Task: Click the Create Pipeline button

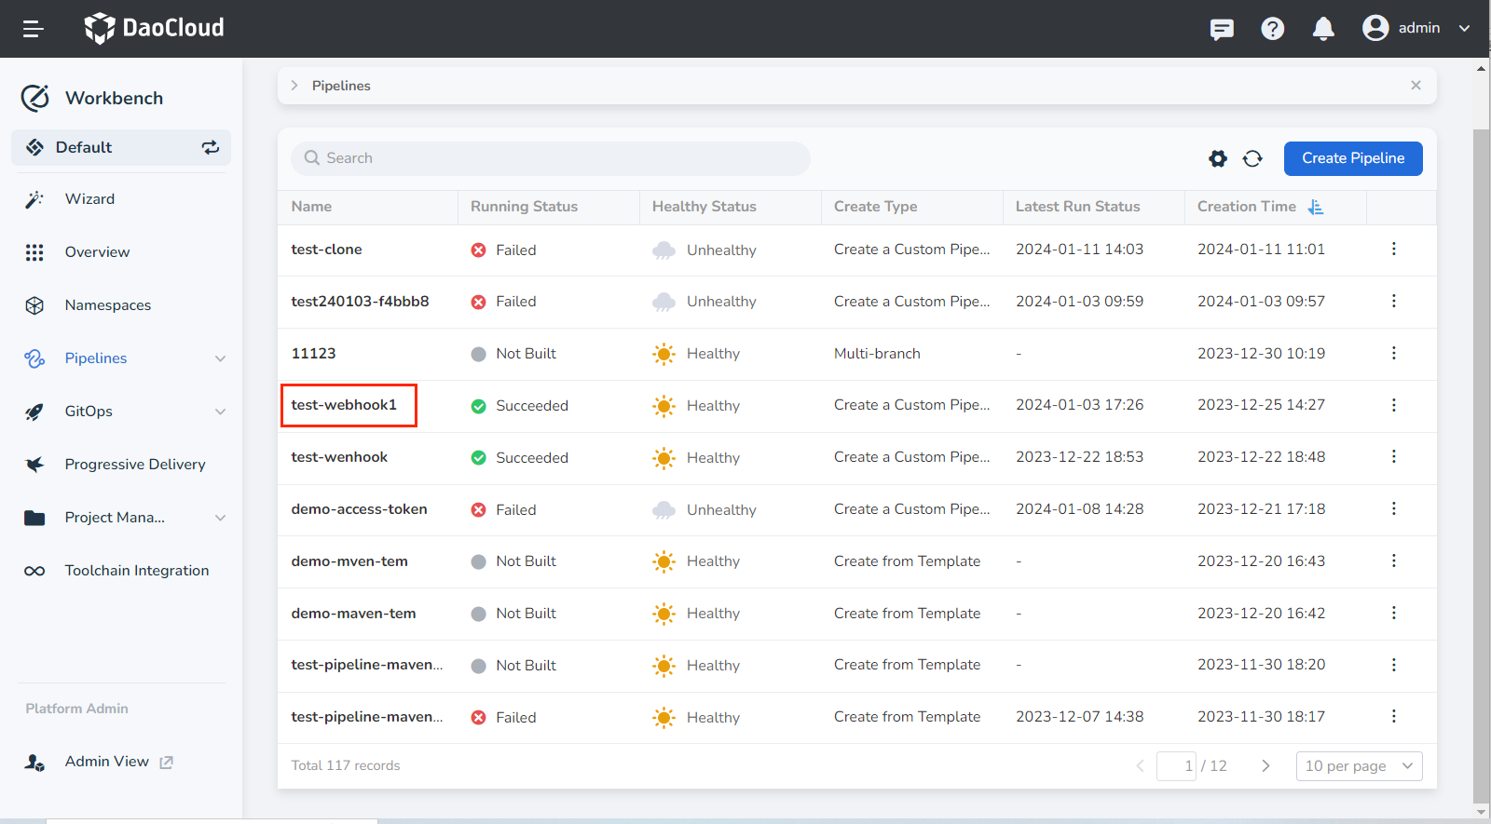Action: (x=1352, y=158)
